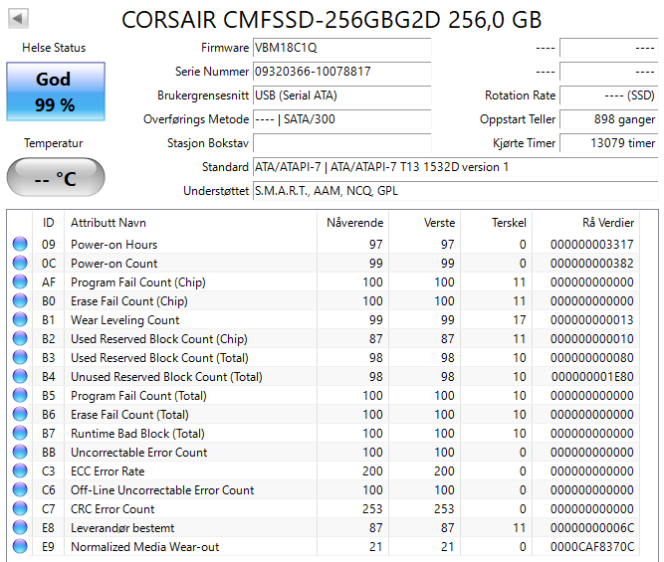664x562 pixels.
Task: Click the Brukergrensesnitt field USB (Serial ATA)
Action: click(342, 95)
